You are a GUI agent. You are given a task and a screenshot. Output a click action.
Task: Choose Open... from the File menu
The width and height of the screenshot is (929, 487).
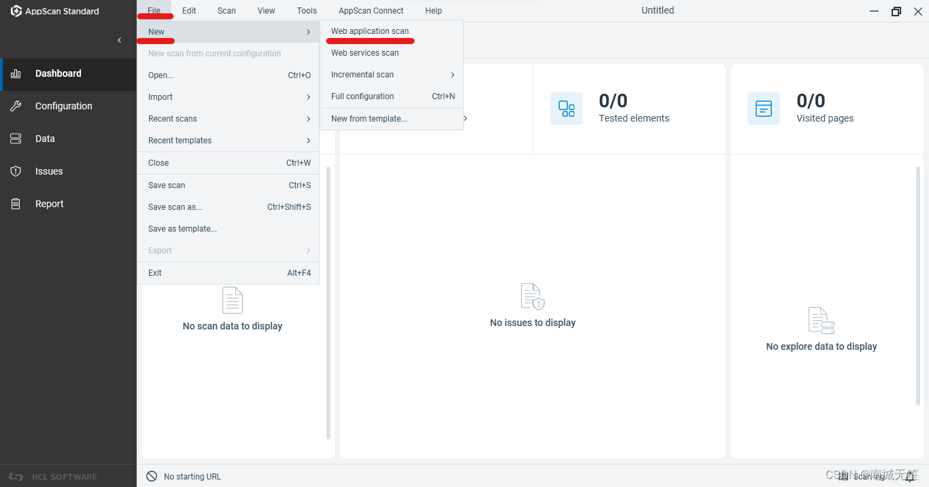coord(229,75)
